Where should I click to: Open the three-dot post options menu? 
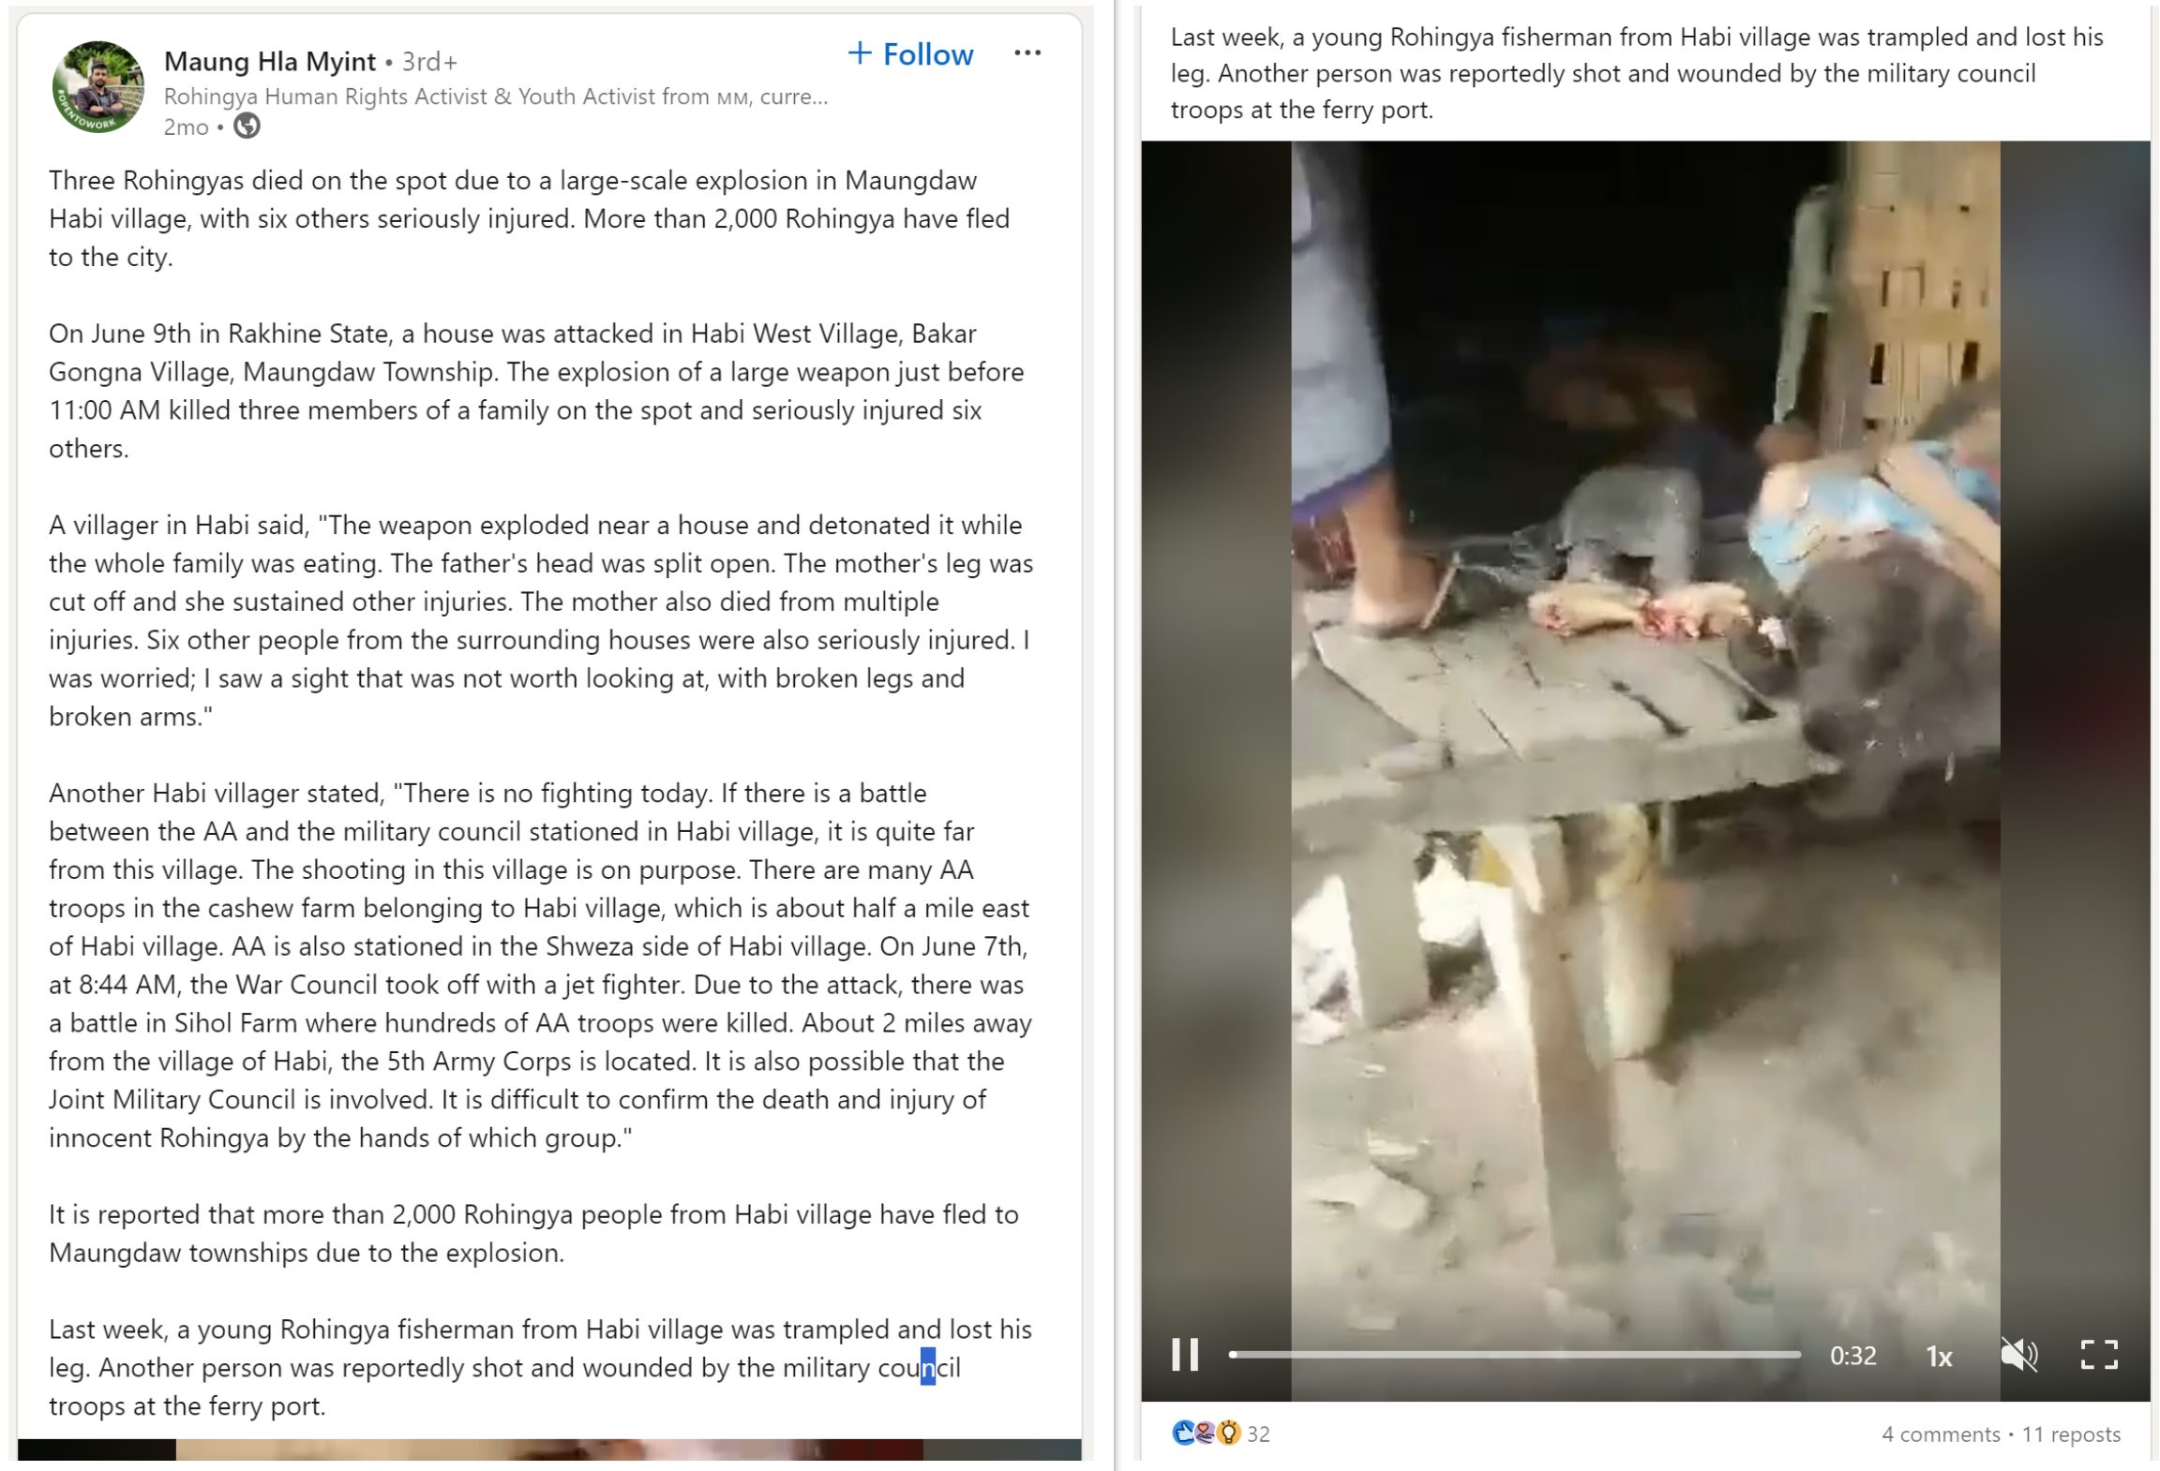(x=1027, y=53)
